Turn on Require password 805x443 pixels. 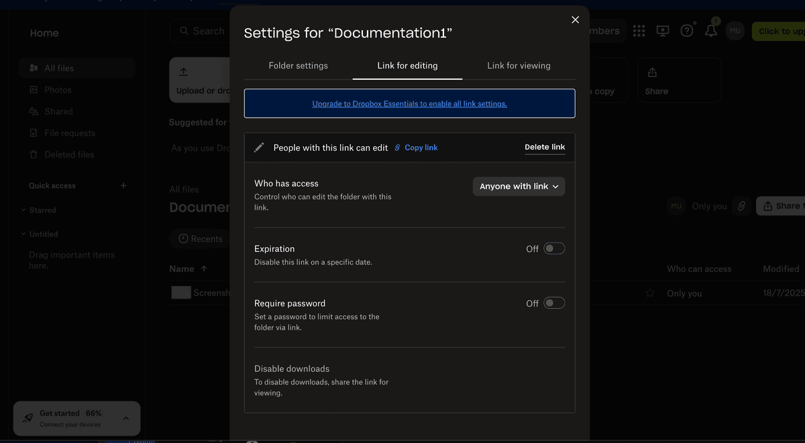point(554,302)
